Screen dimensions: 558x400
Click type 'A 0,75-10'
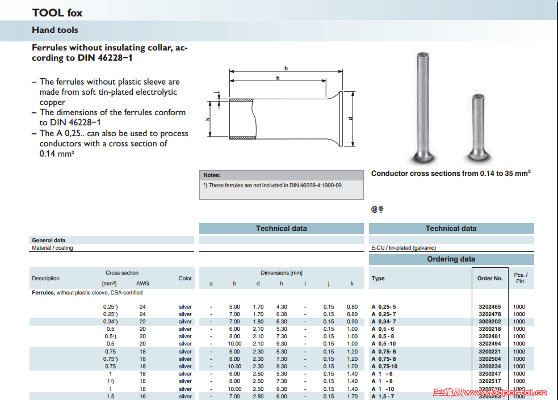(384, 366)
